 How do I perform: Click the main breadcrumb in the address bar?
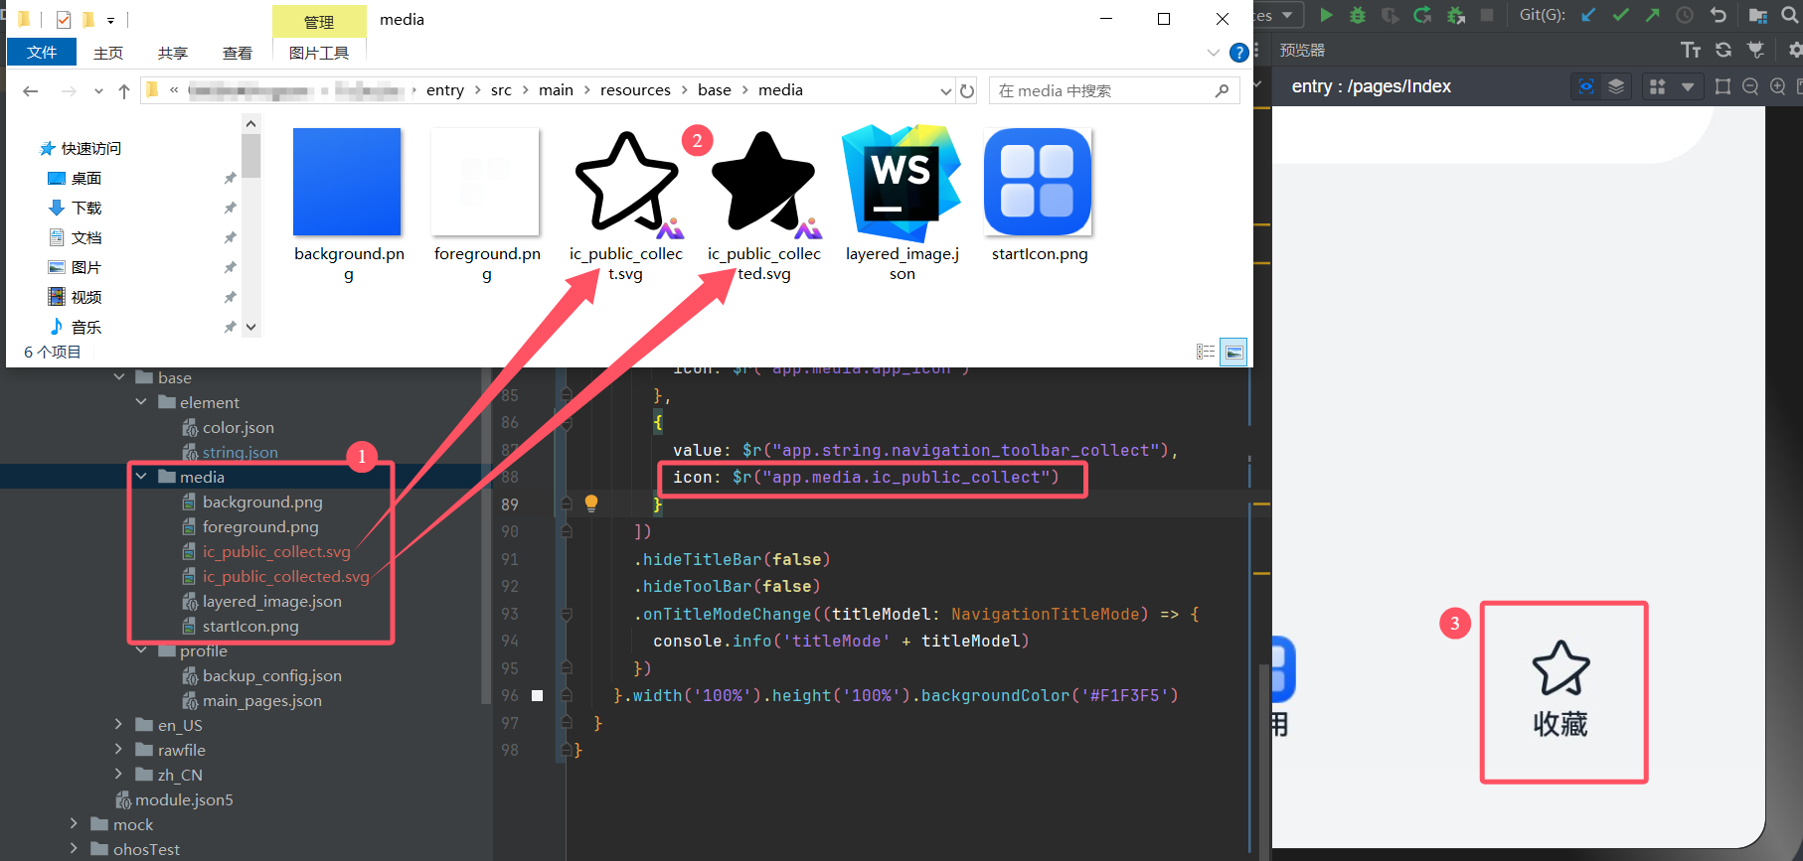coord(556,90)
